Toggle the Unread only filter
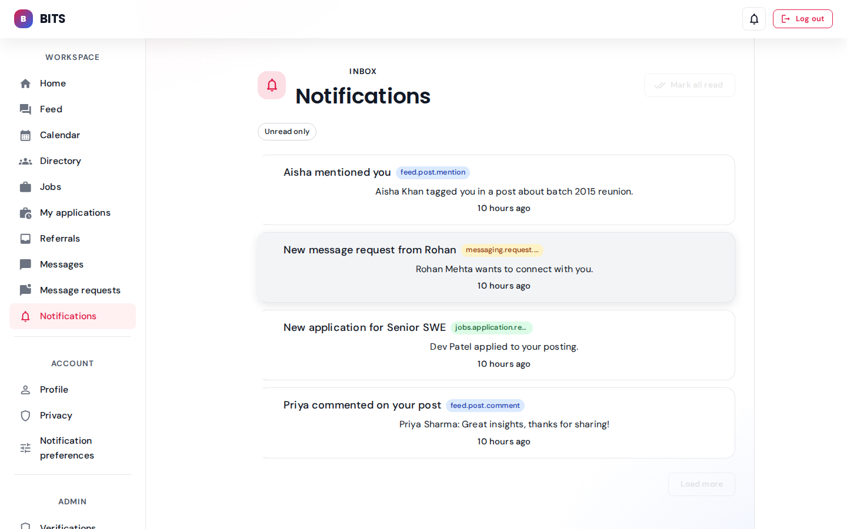Image resolution: width=847 pixels, height=529 pixels. point(287,132)
